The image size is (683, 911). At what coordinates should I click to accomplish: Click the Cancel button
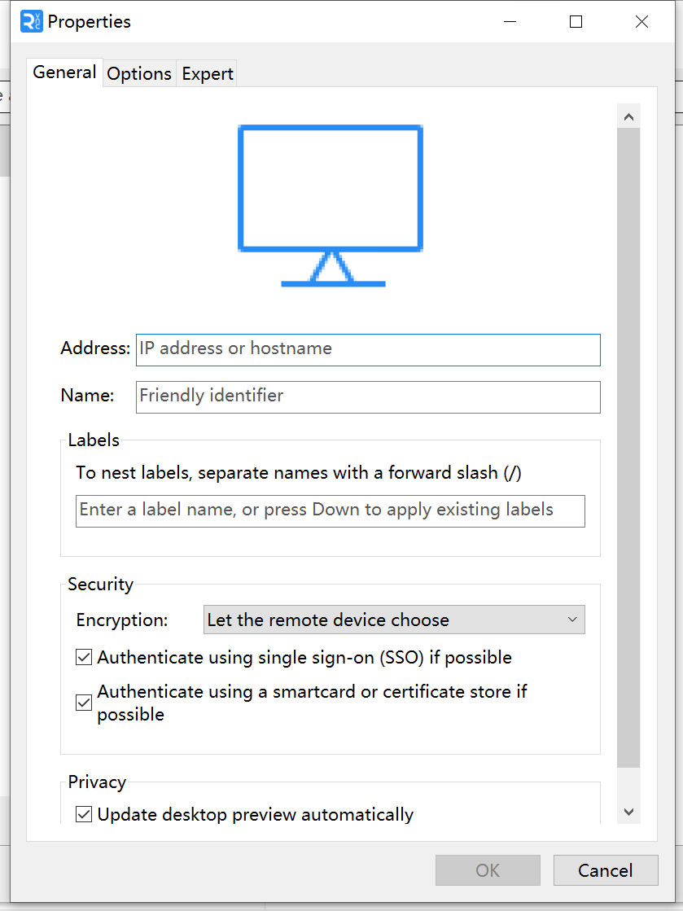click(x=605, y=869)
